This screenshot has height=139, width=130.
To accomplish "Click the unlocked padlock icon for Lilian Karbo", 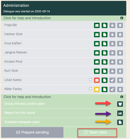I will (112, 80).
